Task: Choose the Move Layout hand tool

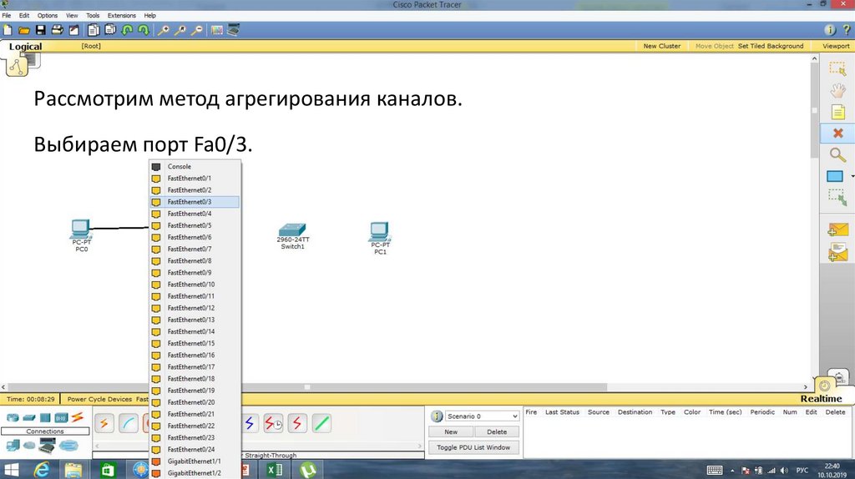Action: coord(837,90)
